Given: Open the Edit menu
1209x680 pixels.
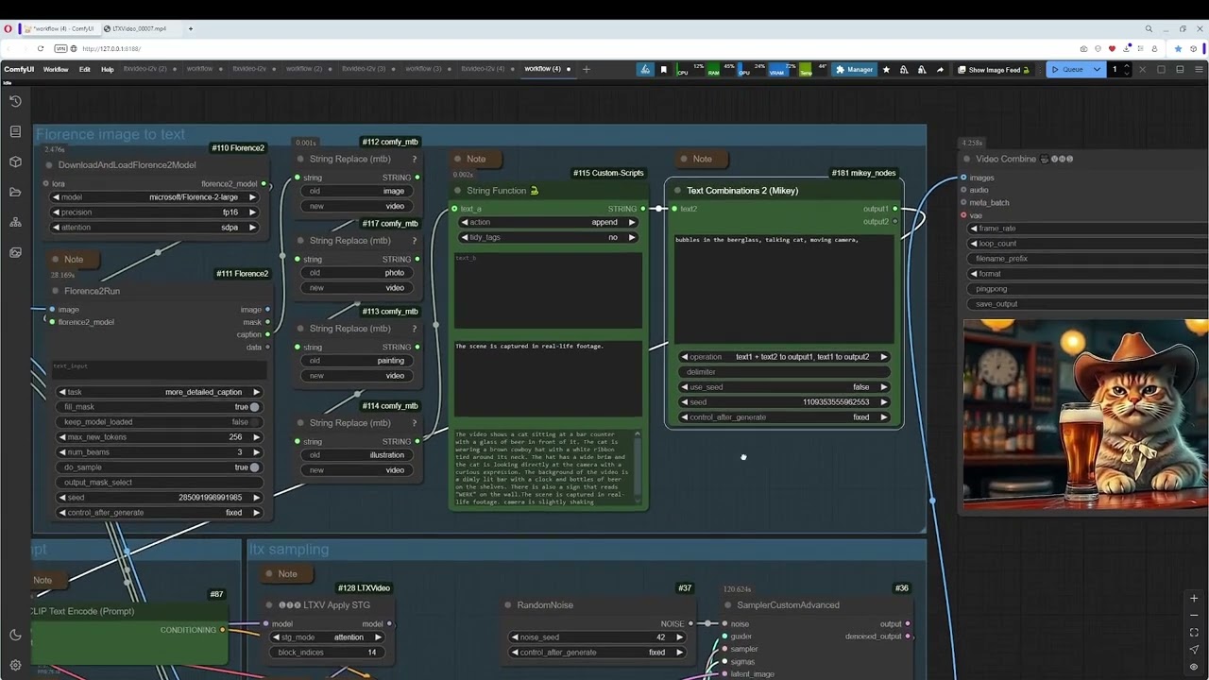Looking at the screenshot, I should 85,69.
